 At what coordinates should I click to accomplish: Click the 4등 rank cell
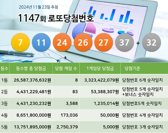4,115
